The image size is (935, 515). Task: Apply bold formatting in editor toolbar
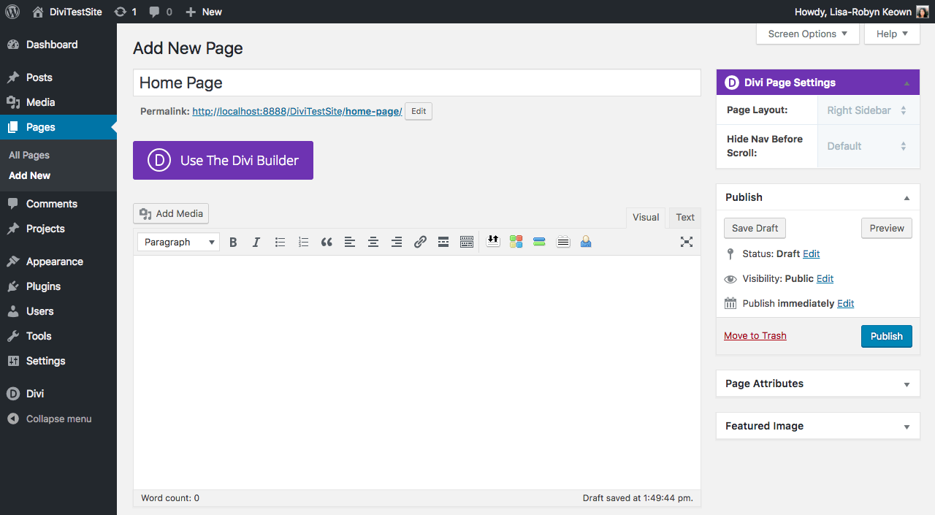(x=233, y=242)
